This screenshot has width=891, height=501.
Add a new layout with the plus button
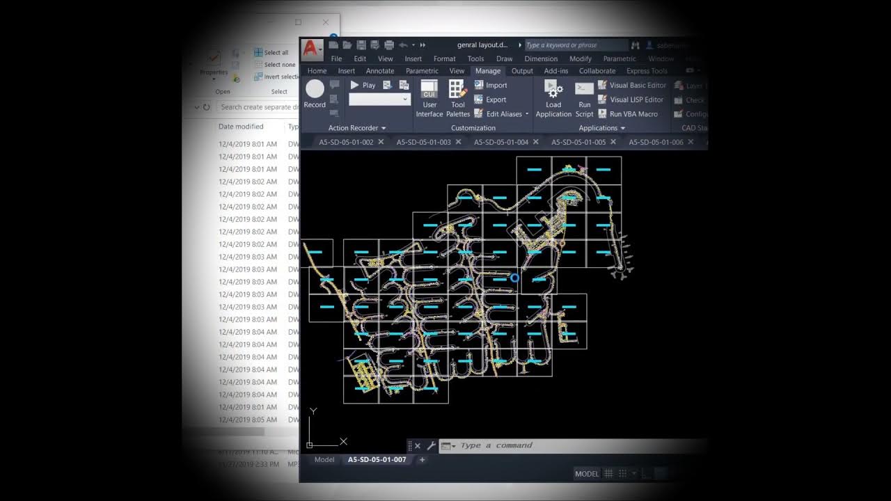pyautogui.click(x=422, y=460)
